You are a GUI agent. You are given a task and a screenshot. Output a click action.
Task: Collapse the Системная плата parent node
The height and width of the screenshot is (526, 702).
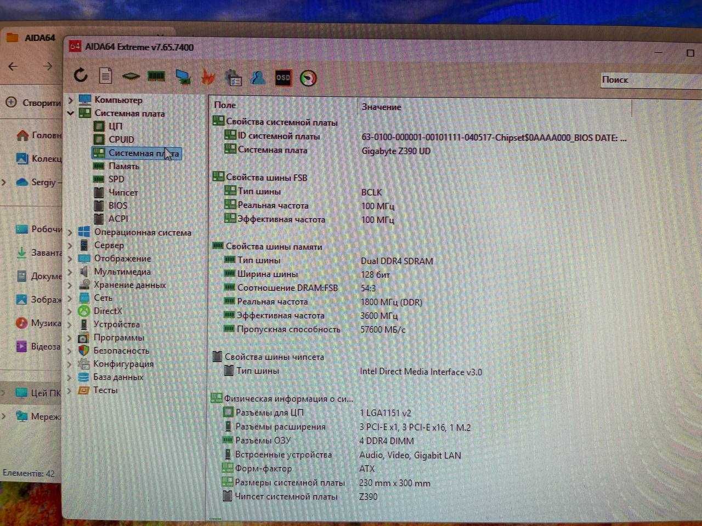tap(70, 113)
